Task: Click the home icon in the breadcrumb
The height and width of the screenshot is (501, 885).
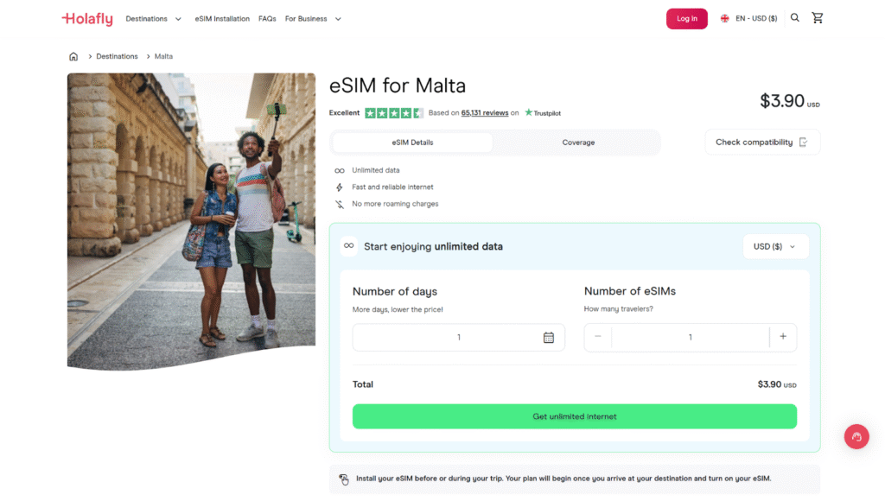Action: 73,55
